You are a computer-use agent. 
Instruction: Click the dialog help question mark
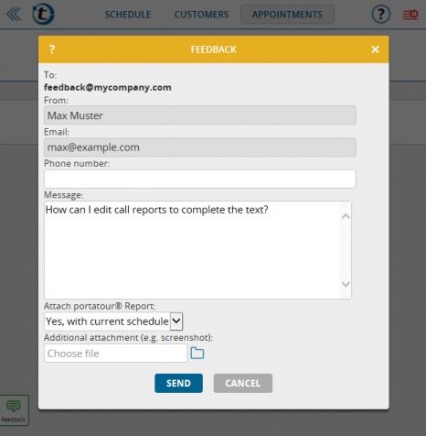[x=52, y=49]
